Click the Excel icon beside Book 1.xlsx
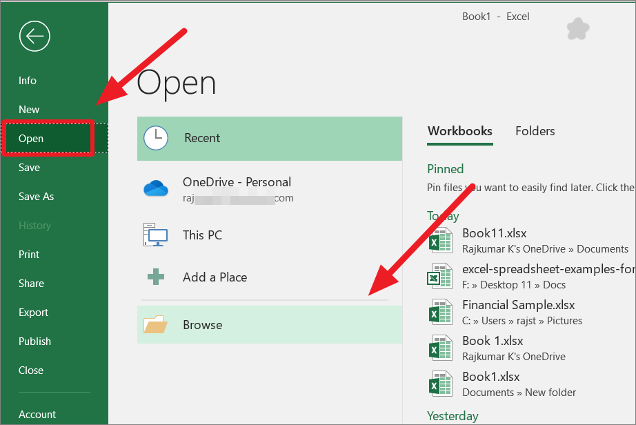This screenshot has height=425, width=636. 441,348
